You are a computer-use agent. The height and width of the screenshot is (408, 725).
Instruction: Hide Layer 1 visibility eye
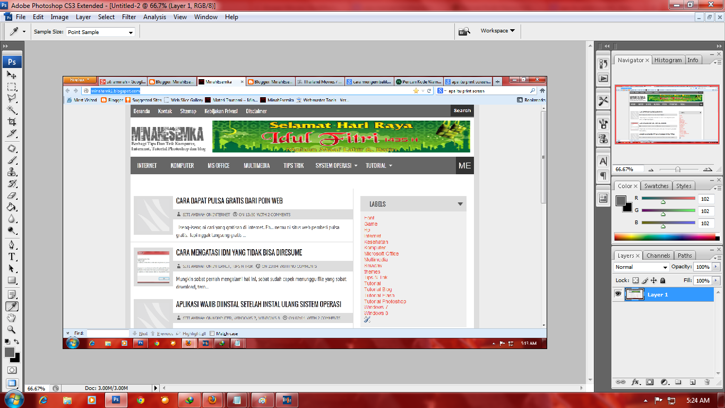click(618, 294)
